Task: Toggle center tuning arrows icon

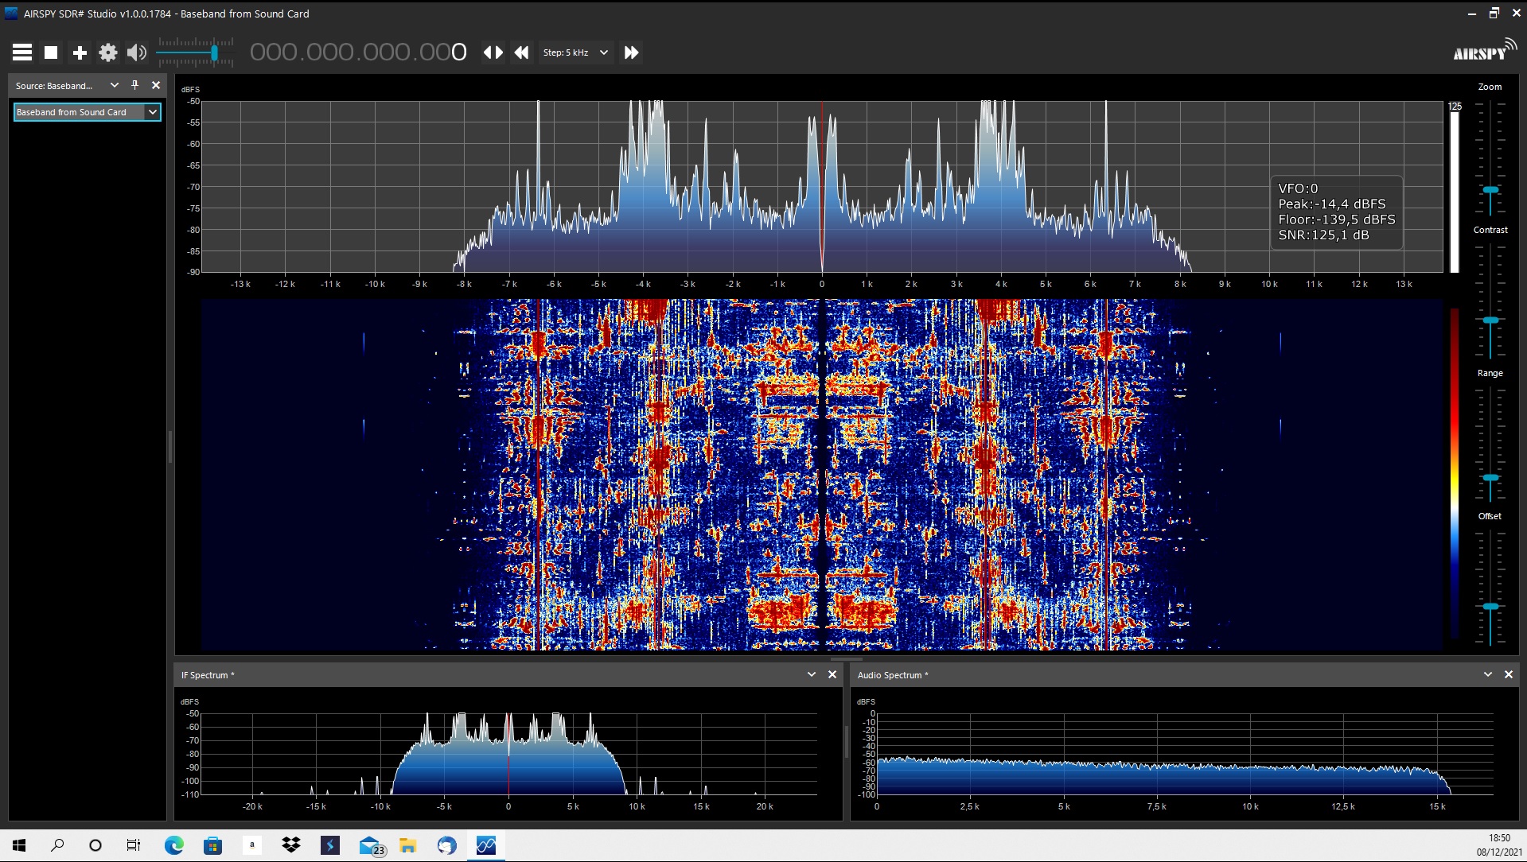Action: 493,52
